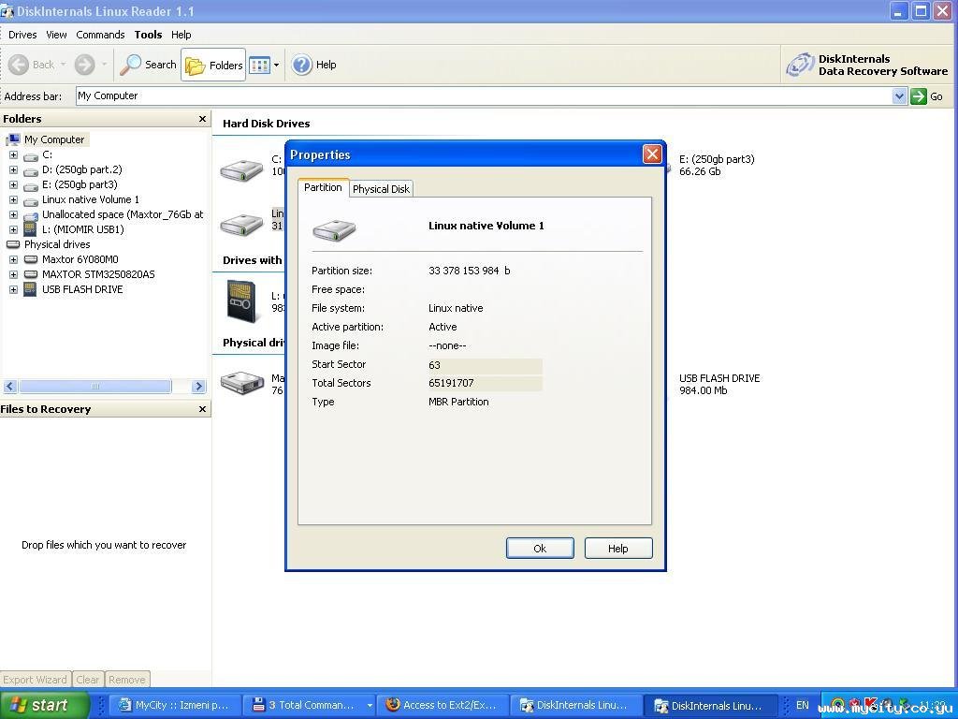Toggle the Folders panel toolbar button
Image resolution: width=958 pixels, height=719 pixels.
click(213, 65)
